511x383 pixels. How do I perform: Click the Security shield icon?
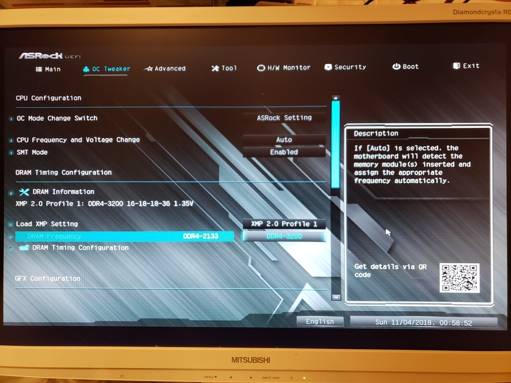(328, 67)
